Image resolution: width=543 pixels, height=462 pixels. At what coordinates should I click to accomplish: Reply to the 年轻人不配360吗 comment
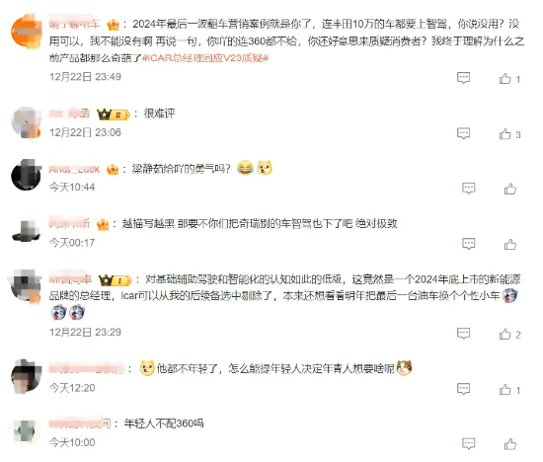(x=469, y=443)
